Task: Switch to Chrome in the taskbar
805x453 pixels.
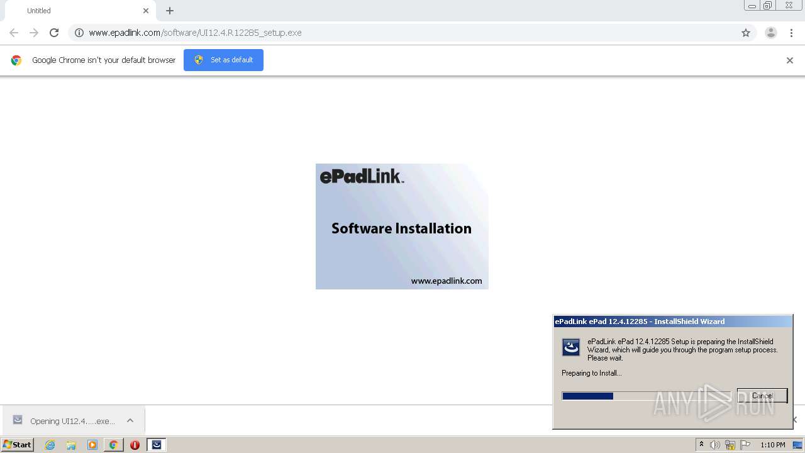Action: pyautogui.click(x=113, y=445)
